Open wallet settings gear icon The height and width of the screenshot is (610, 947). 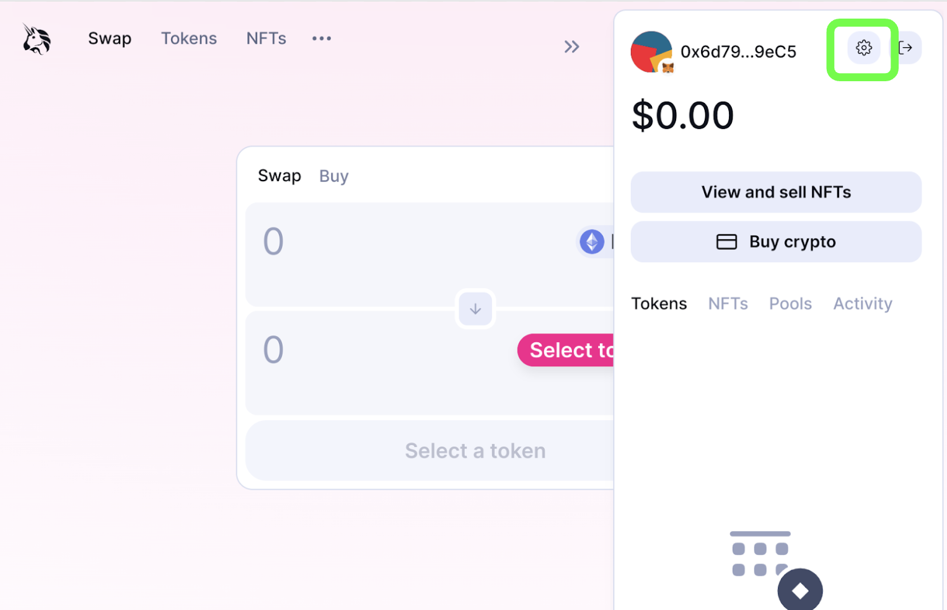tap(863, 48)
